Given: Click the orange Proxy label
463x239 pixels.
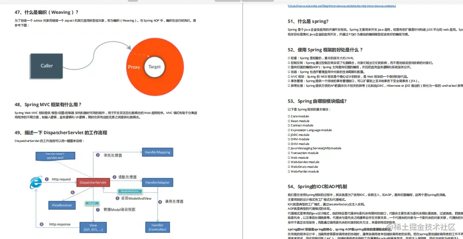Looking at the screenshot, I should coord(134,67).
